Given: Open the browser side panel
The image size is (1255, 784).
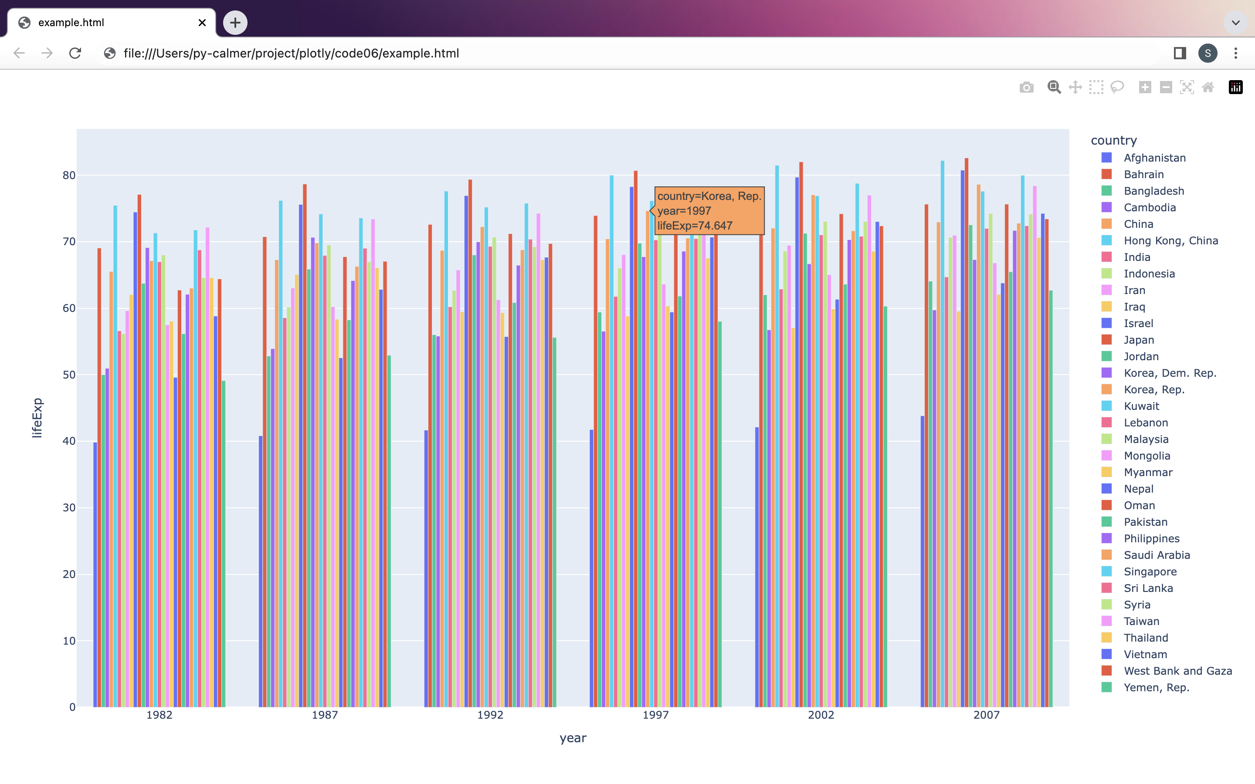Looking at the screenshot, I should point(1180,53).
